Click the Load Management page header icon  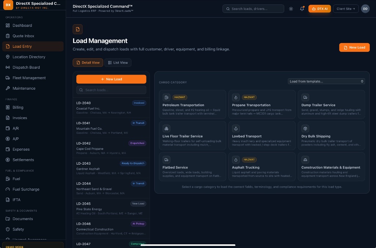[x=78, y=29]
